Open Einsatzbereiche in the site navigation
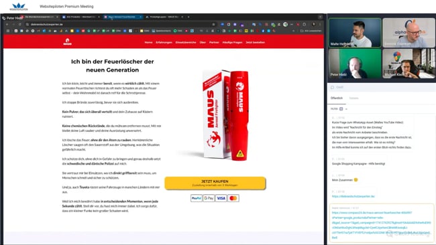 (186, 42)
